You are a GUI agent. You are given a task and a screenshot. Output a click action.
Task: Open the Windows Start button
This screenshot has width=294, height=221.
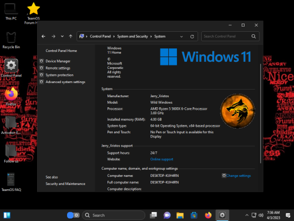[7, 215]
